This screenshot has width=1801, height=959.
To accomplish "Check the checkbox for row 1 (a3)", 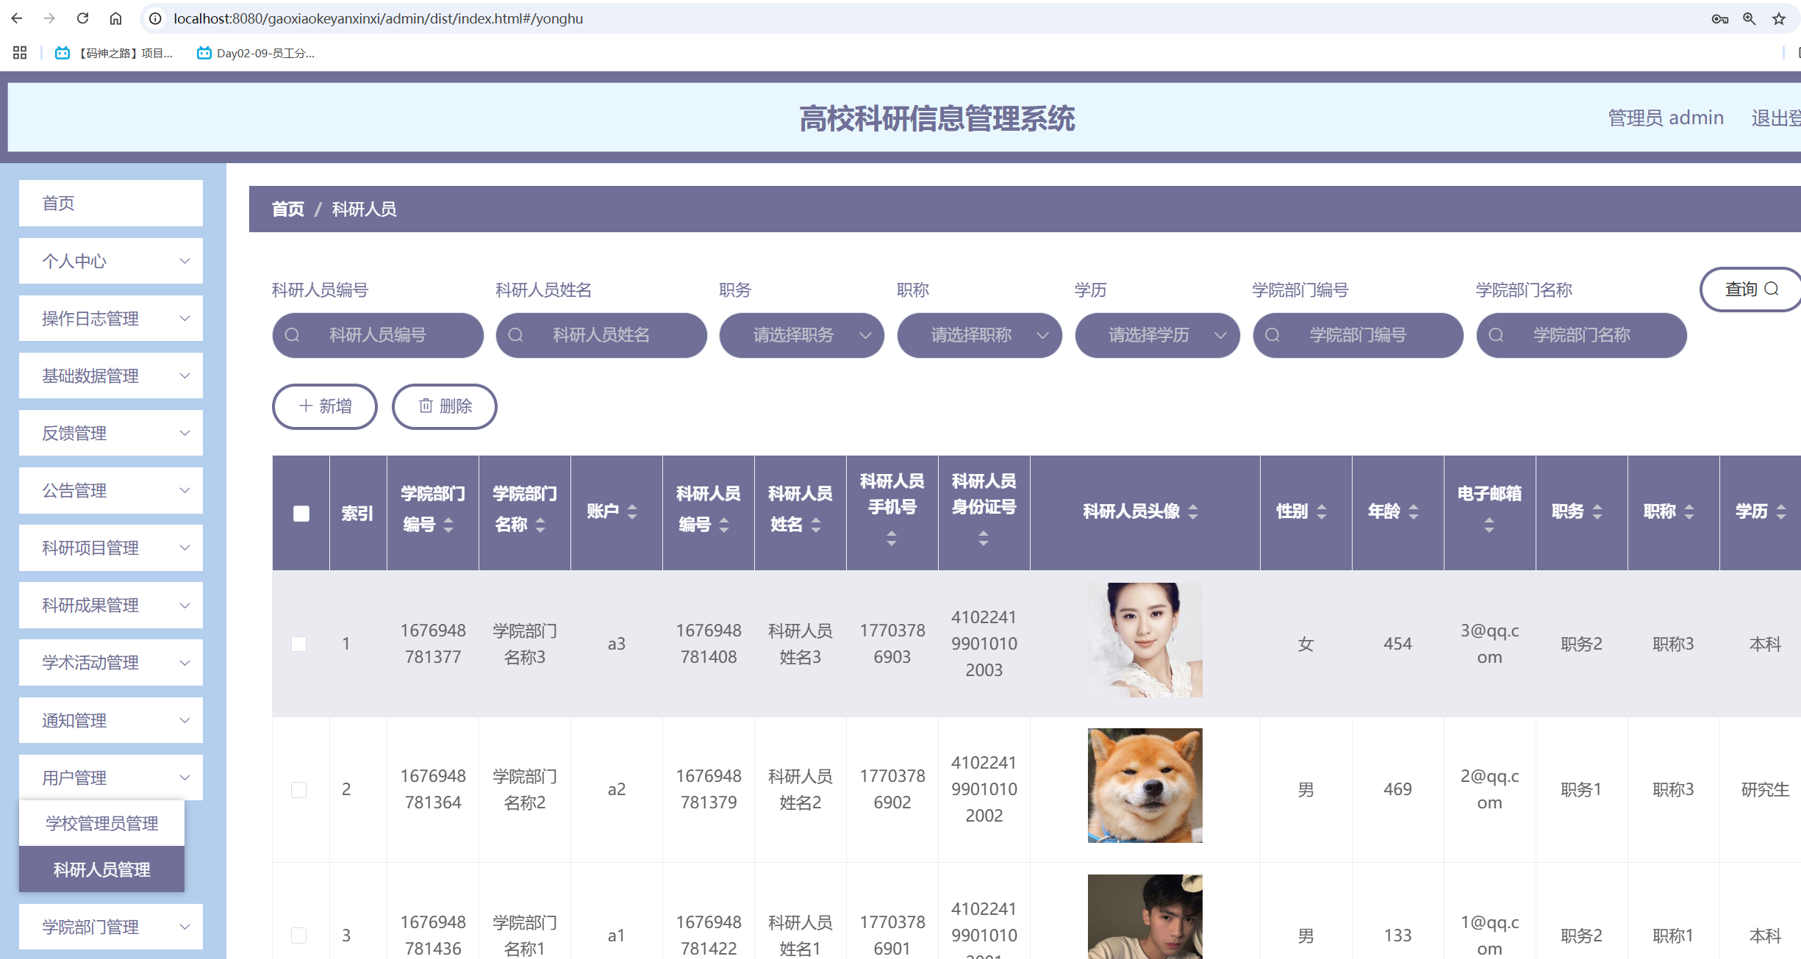I will 298,644.
